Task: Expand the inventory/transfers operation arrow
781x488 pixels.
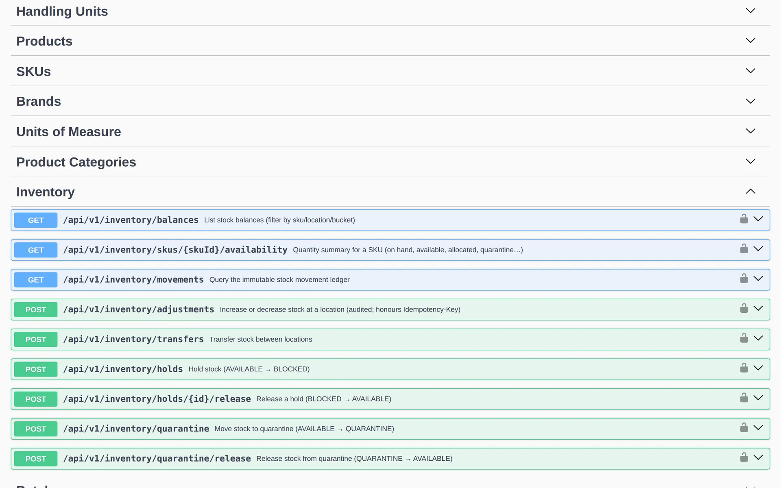Action: pos(758,338)
